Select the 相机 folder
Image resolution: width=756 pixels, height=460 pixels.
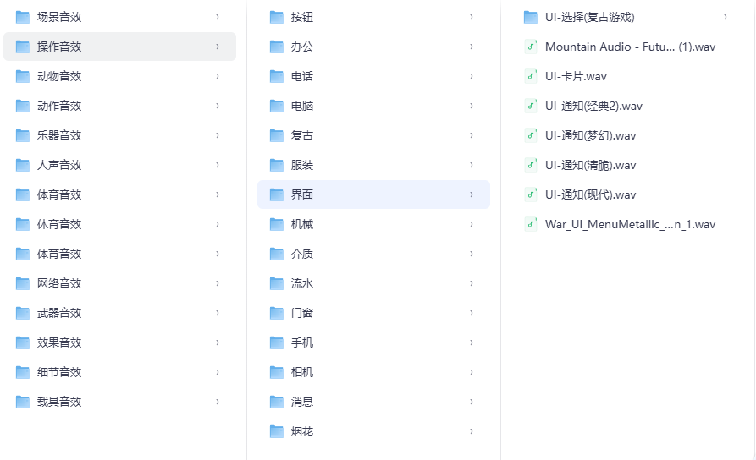(x=302, y=372)
